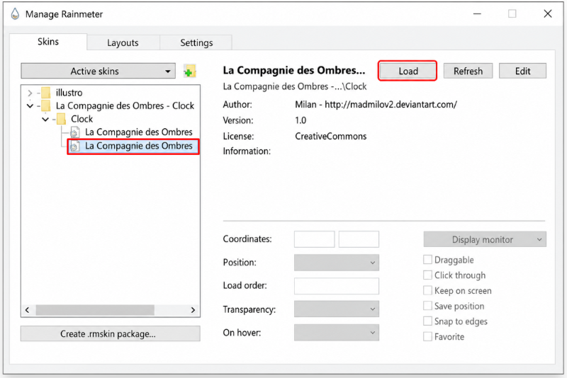Viewport: 567px width, 378px height.
Task: Select the illustro tree row label
Action: (69, 93)
